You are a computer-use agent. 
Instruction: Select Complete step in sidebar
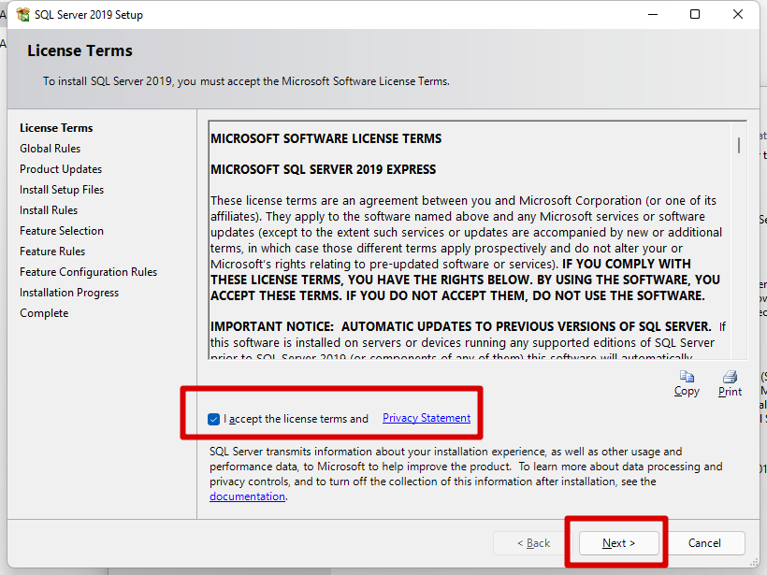[x=44, y=313]
